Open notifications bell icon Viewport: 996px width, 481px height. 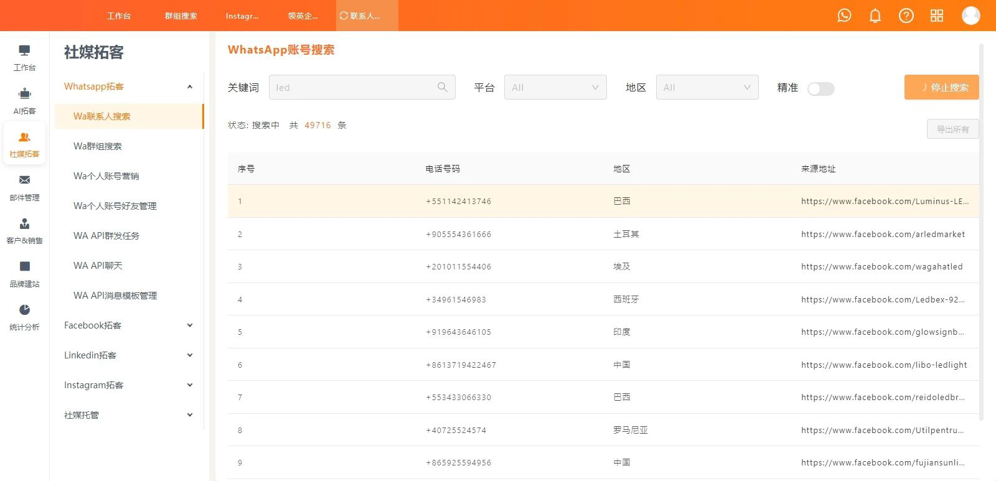pos(875,16)
